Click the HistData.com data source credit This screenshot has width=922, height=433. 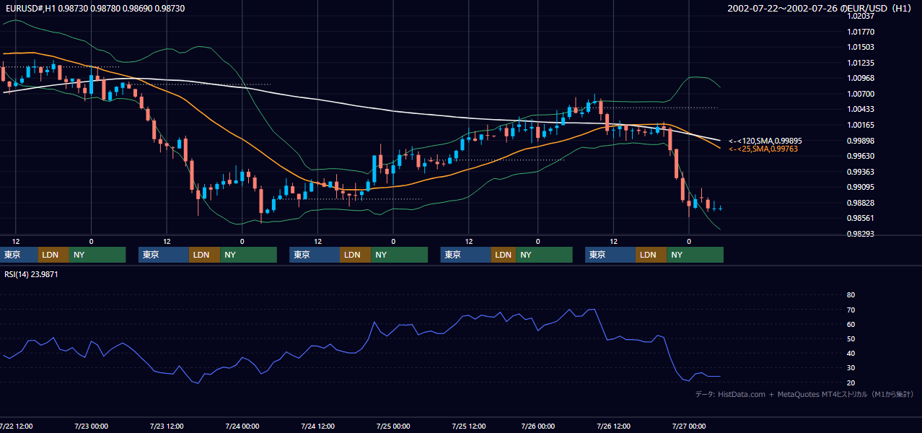(804, 394)
